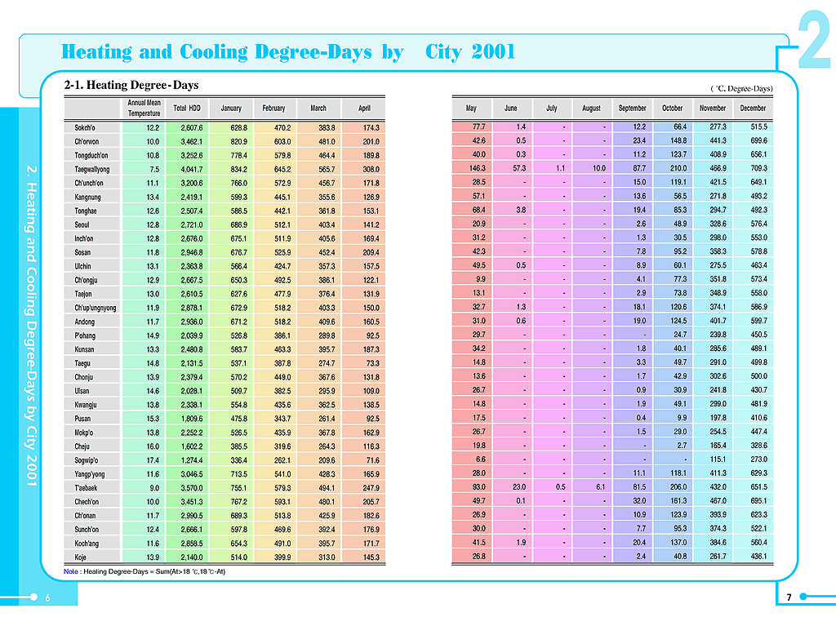
Task: Click the city name 'P'ohang'
Action: [x=85, y=336]
